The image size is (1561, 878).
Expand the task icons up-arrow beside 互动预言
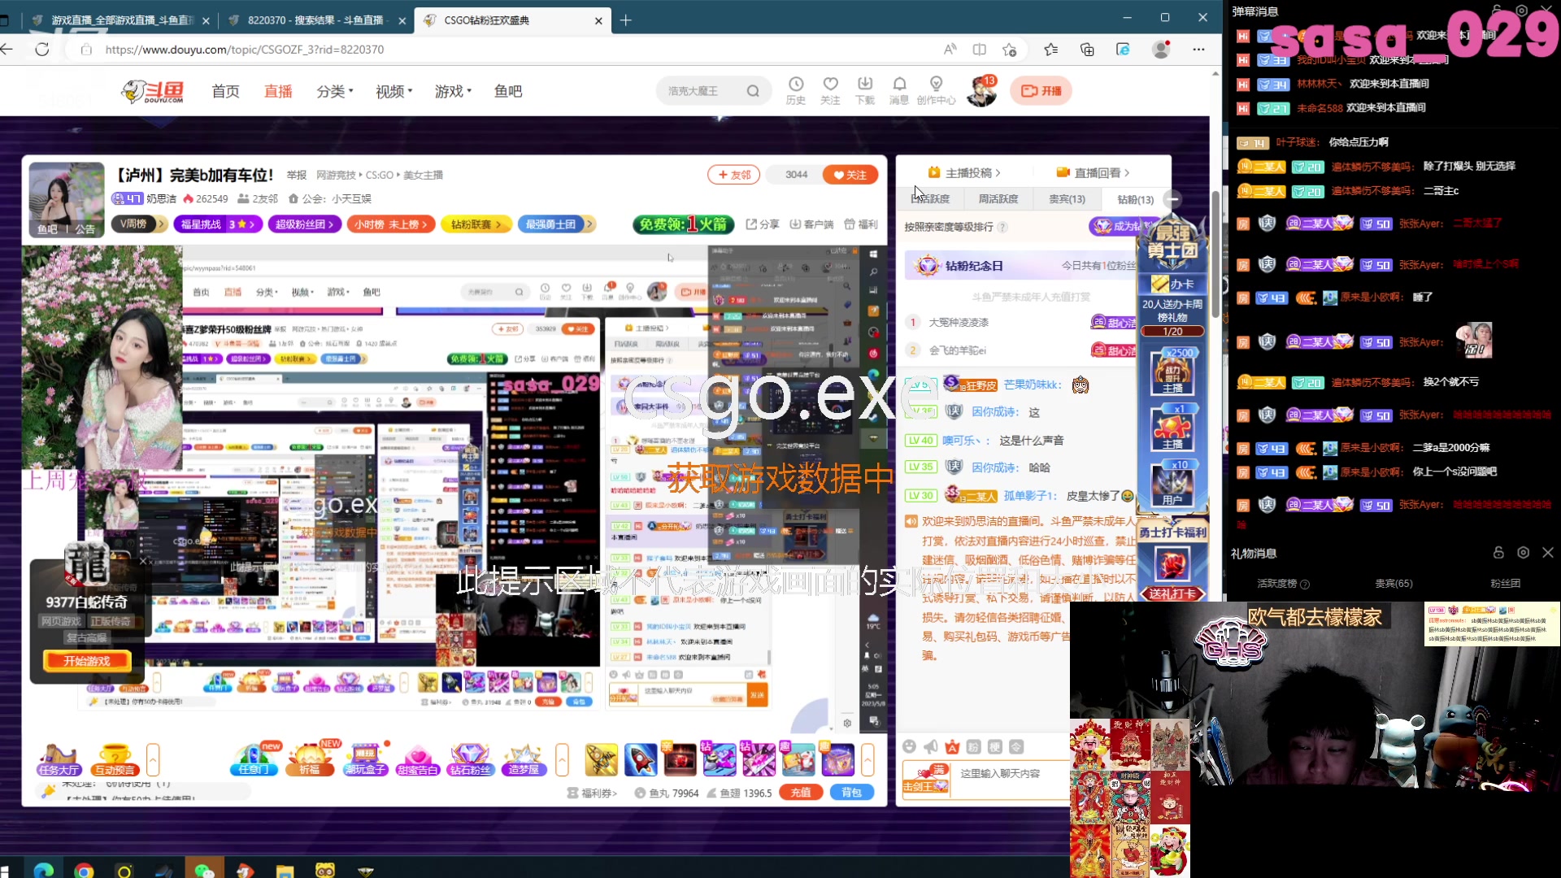click(x=153, y=759)
